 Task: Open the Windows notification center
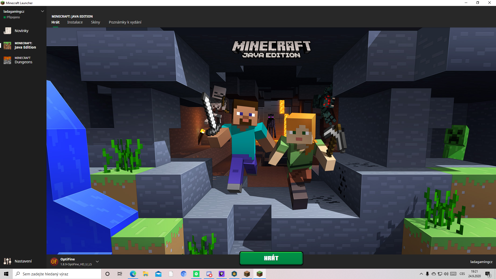pos(487,274)
